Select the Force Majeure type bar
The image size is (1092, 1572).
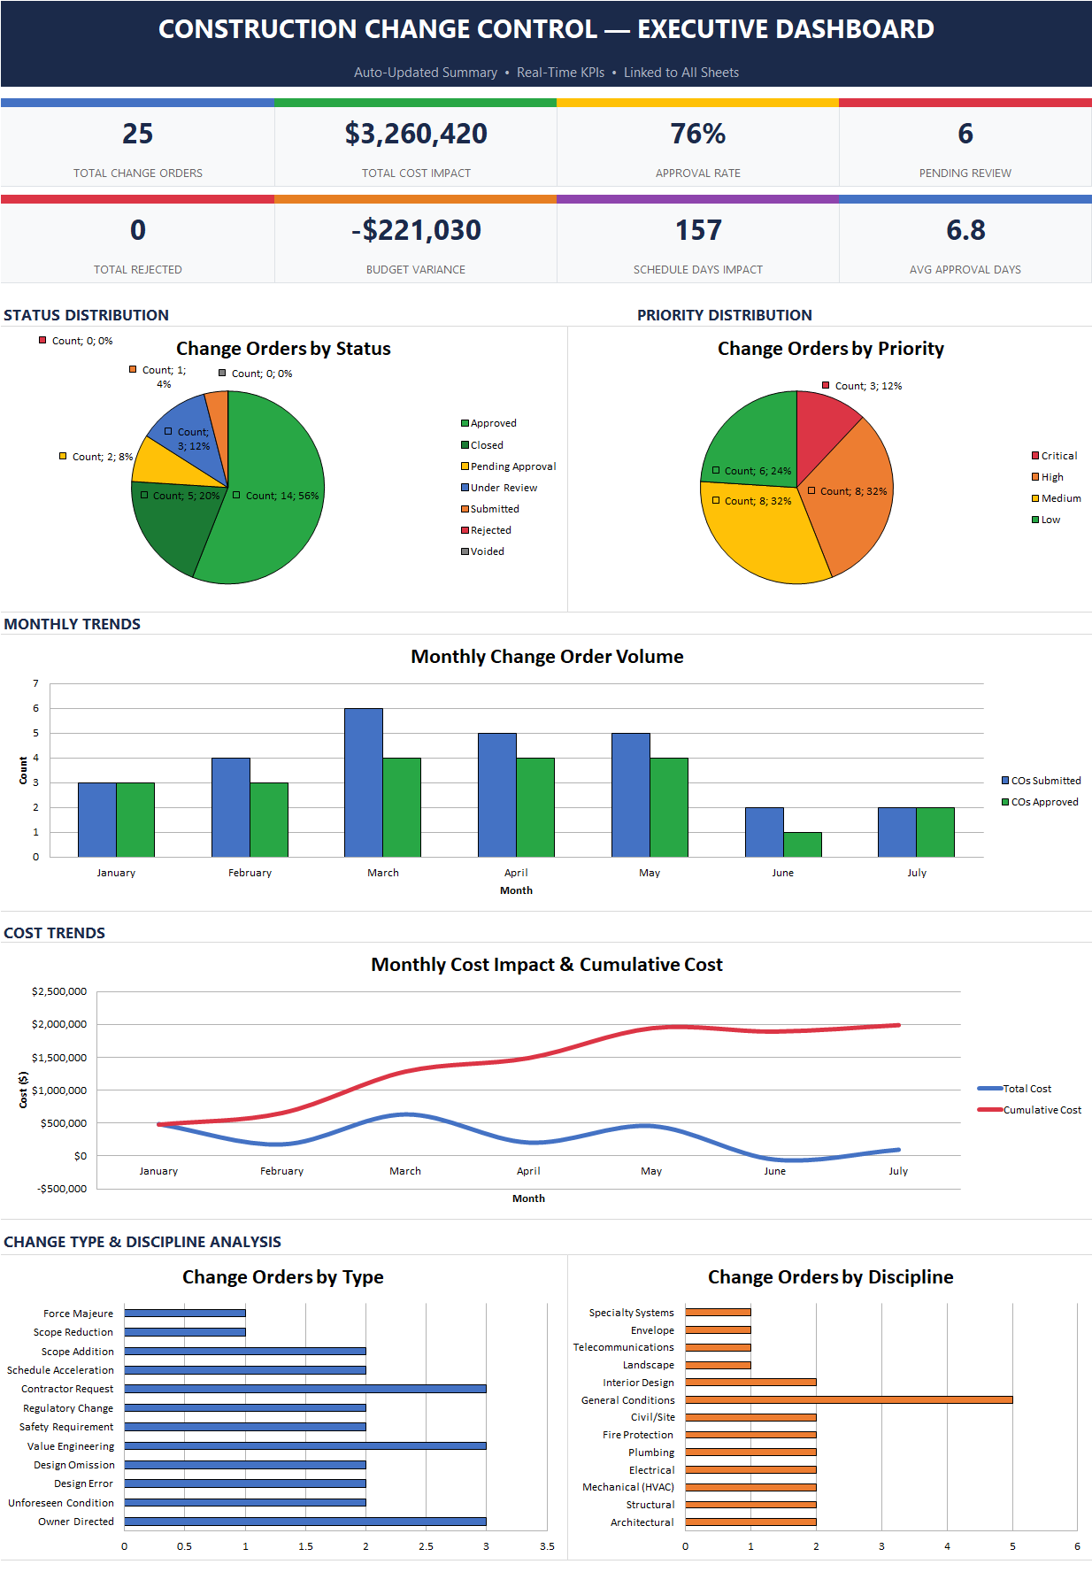[185, 1313]
